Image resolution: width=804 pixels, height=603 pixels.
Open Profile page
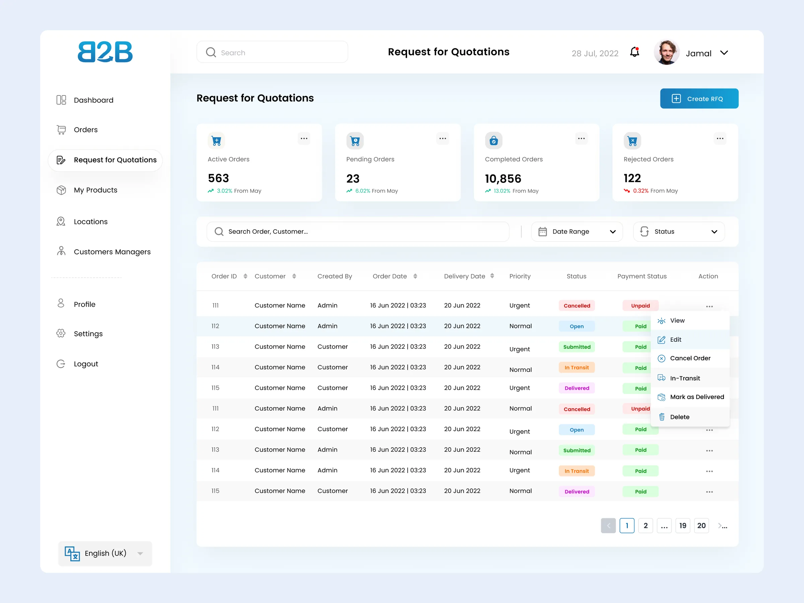(x=76, y=304)
